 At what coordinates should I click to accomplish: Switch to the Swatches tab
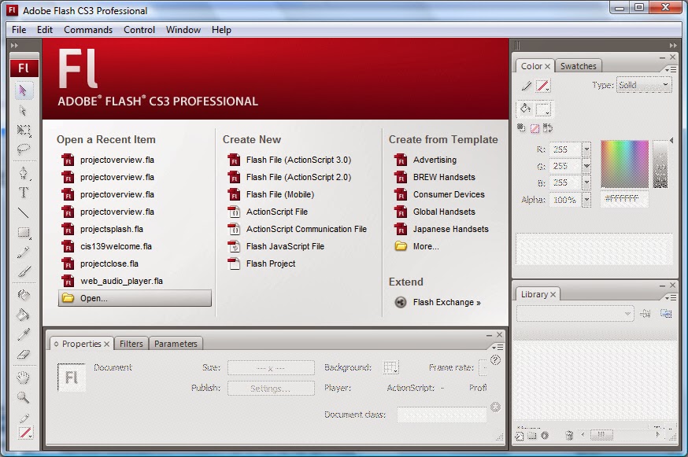coord(579,66)
